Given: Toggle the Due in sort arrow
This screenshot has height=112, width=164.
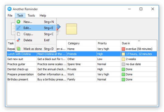Looking at the screenshot, I should [x=139, y=41].
